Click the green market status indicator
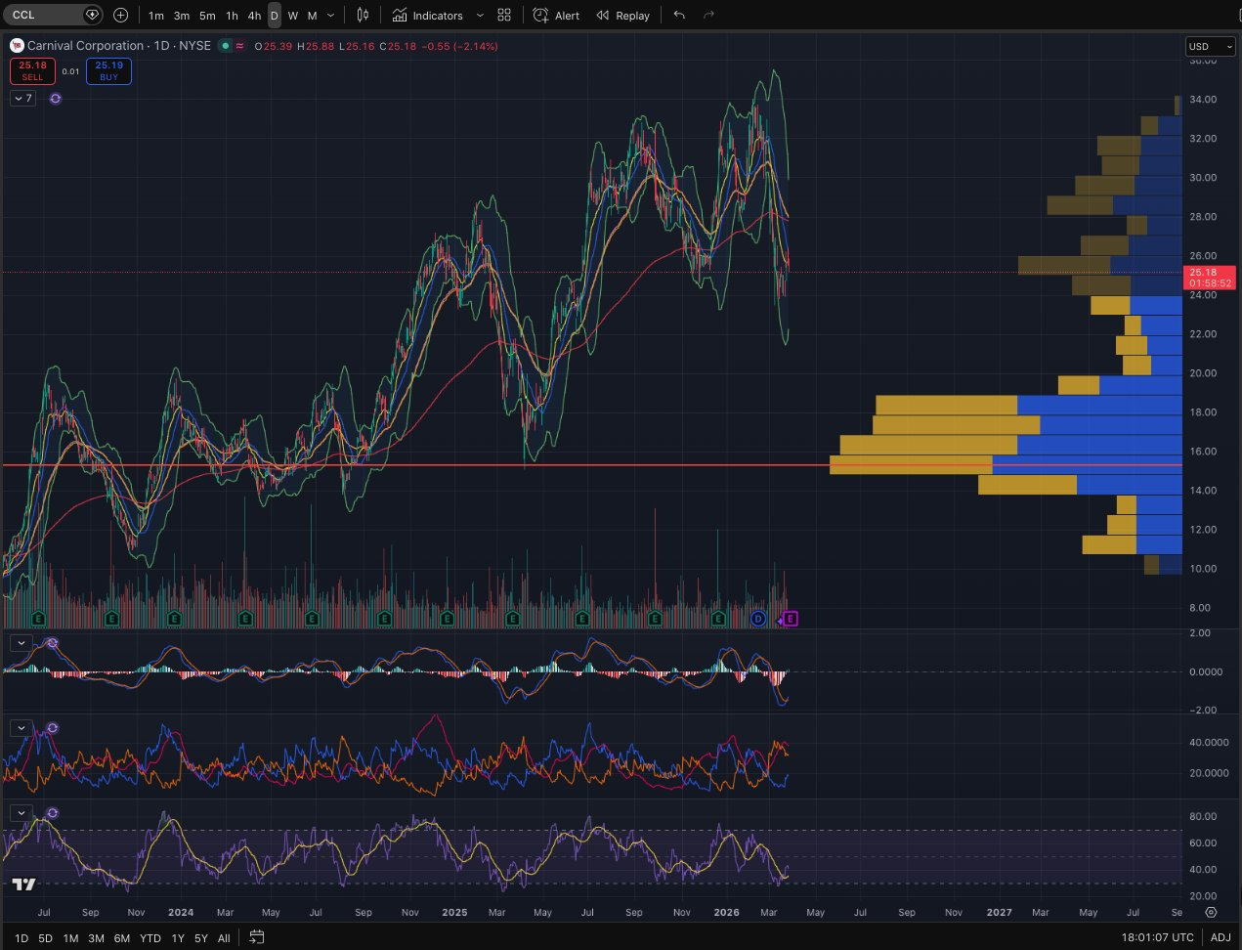Screen dimensions: 1242x950 [225, 46]
